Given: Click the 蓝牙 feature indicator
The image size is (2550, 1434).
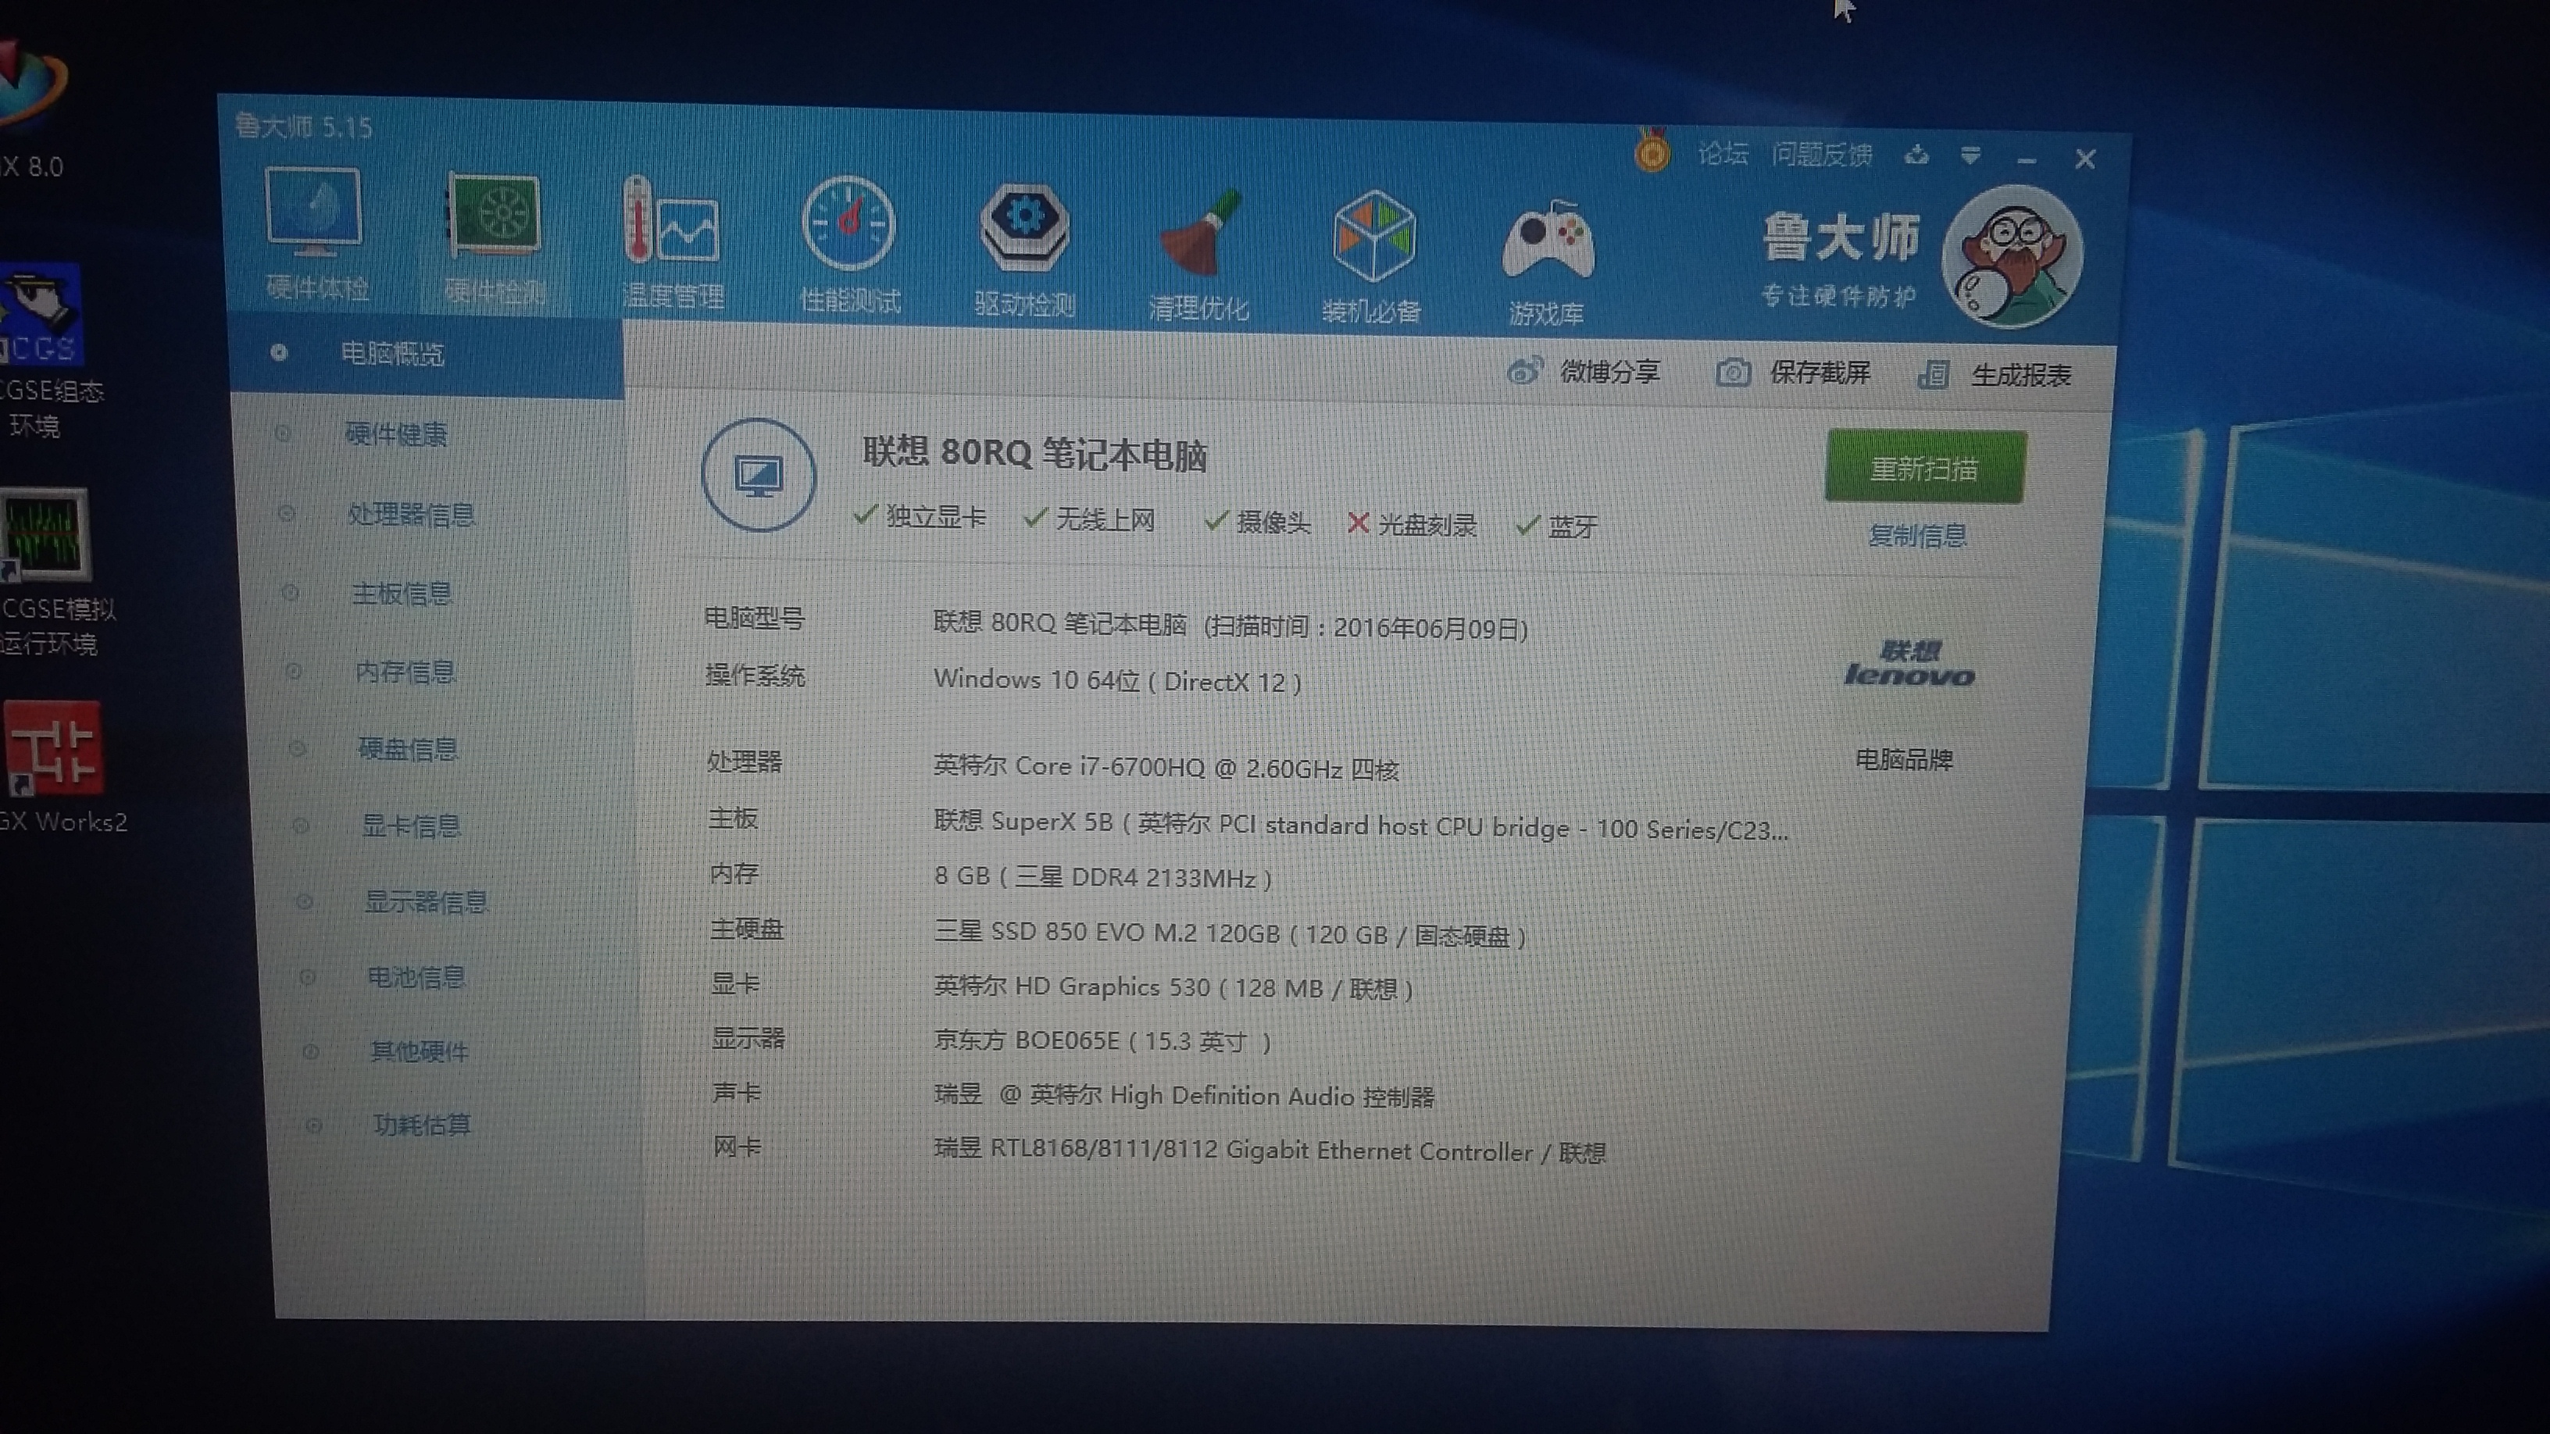Looking at the screenshot, I should click(1557, 526).
